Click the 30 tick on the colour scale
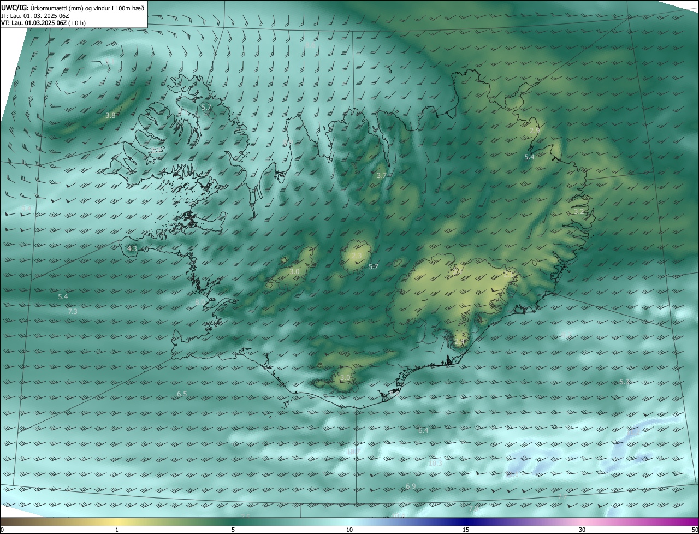699x534 pixels. pos(582,530)
